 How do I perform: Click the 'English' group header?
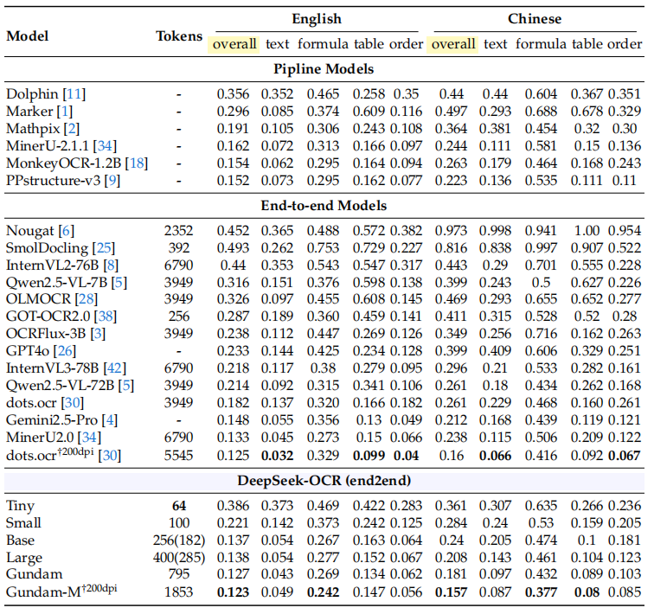tap(317, 19)
